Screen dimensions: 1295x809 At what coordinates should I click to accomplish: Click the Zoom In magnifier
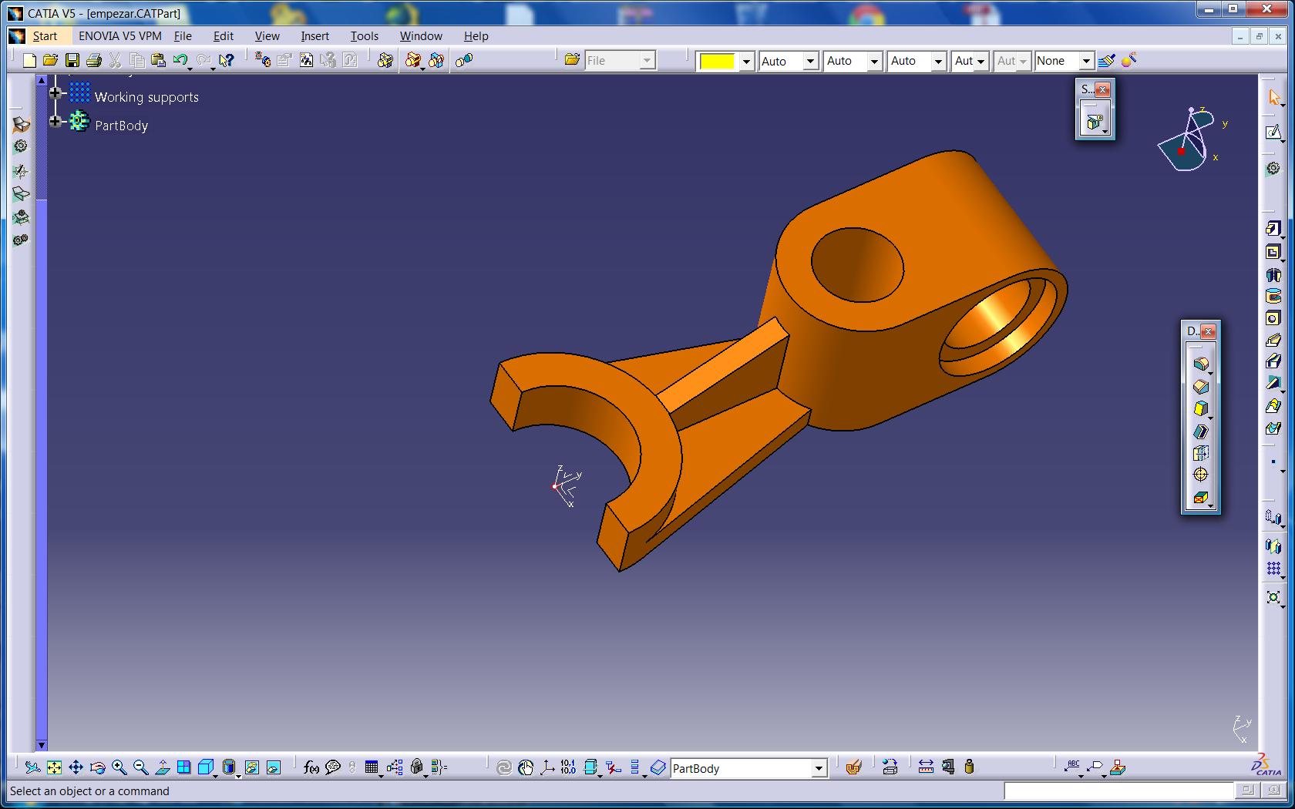(119, 767)
